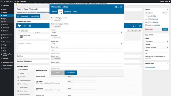Switch to the General tab

coord(55,11)
